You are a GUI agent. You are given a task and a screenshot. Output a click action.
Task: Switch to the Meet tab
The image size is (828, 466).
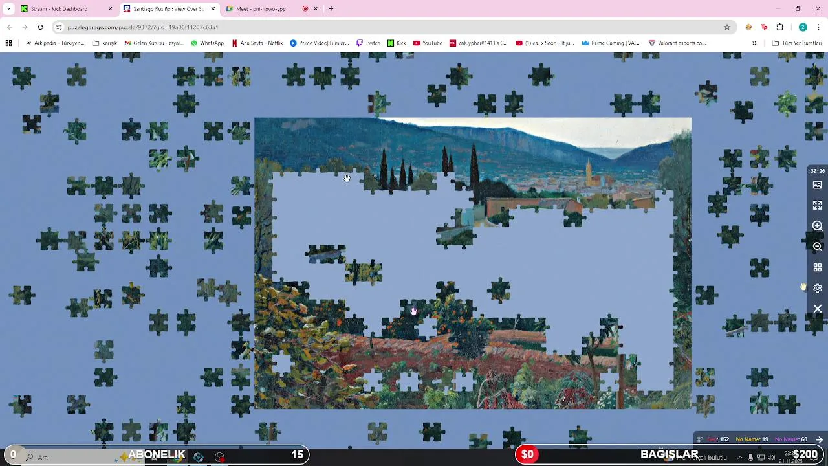272,9
